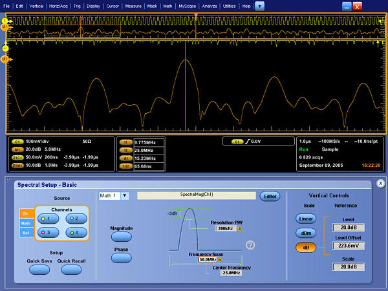Expand the Math 1 dropdown
The image size is (388, 291).
[125, 196]
